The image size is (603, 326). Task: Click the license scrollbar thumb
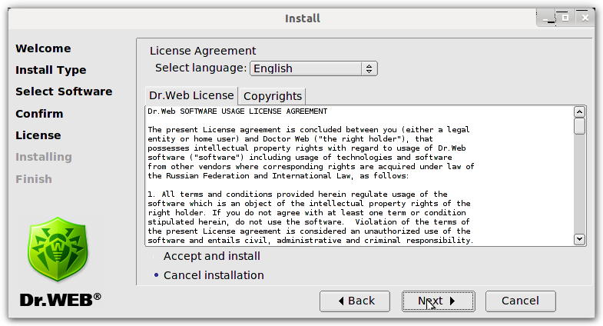tap(579, 126)
